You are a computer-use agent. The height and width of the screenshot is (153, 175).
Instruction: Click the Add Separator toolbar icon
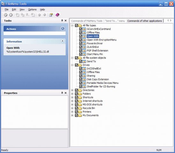(x=27, y=15)
